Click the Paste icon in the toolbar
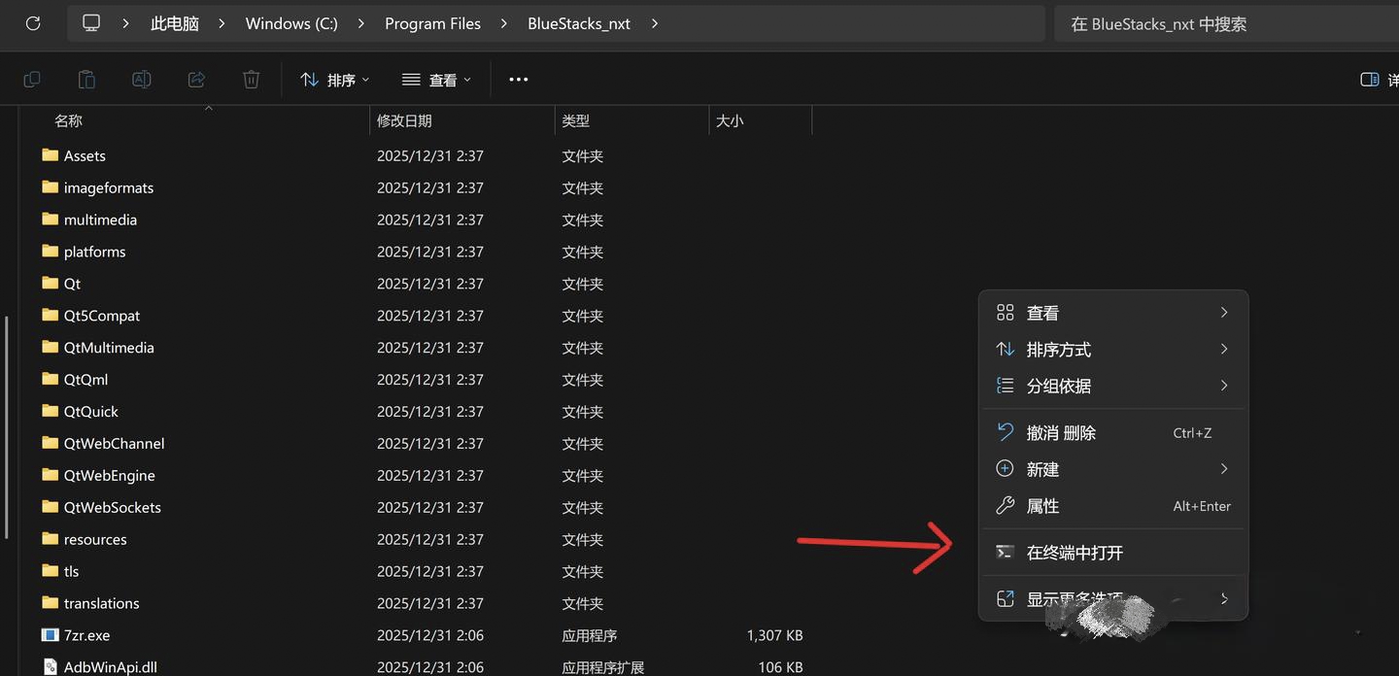Image resolution: width=1399 pixels, height=676 pixels. [85, 79]
